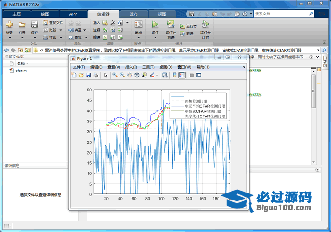
Task: Toggle the Zoom In tool
Action: [x=115, y=75]
